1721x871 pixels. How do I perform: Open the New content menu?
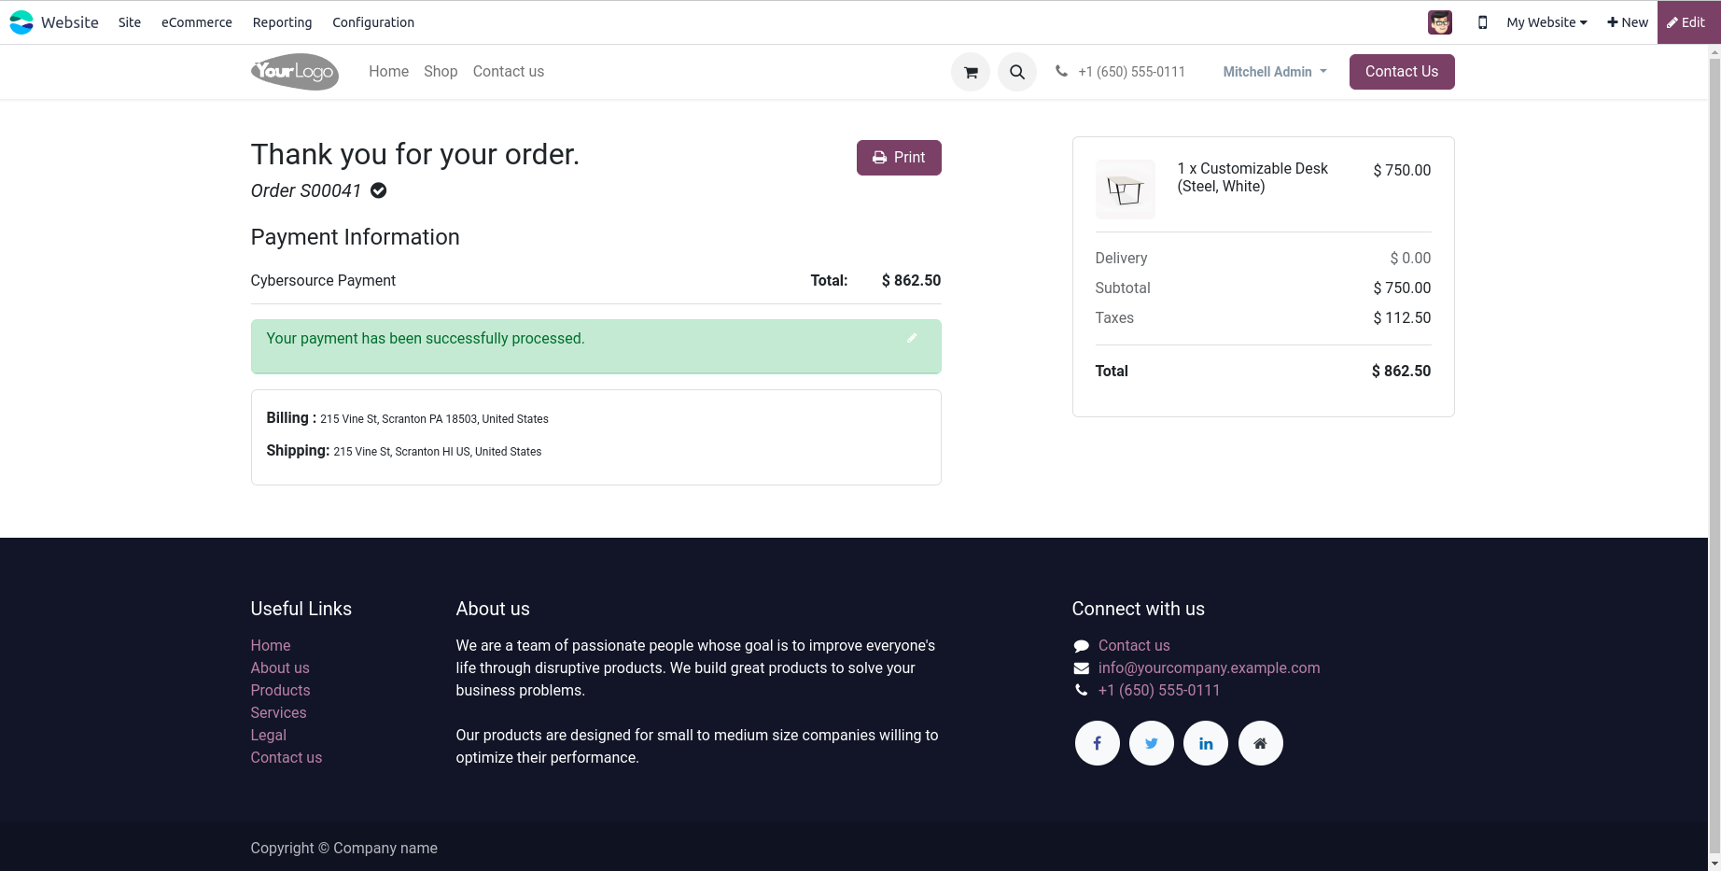(x=1628, y=22)
